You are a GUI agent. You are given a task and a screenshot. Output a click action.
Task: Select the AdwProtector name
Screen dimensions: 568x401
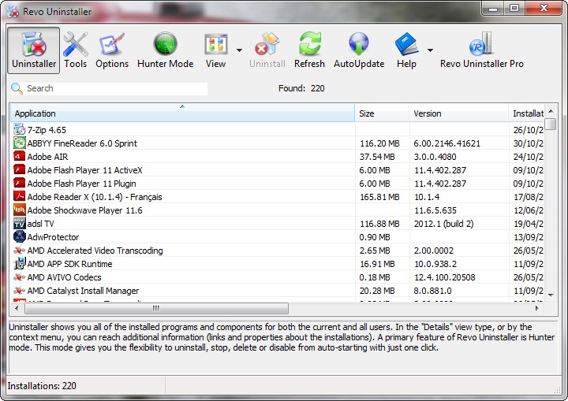pyautogui.click(x=54, y=237)
